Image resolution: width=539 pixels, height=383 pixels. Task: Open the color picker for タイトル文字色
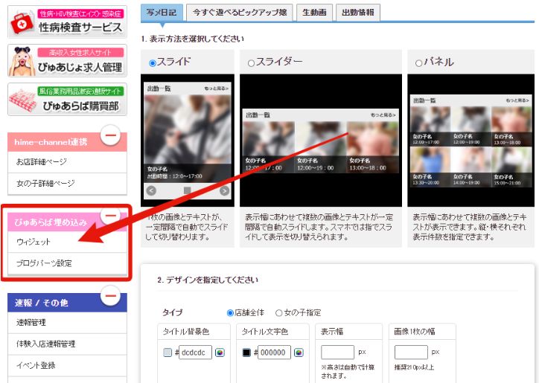(299, 353)
